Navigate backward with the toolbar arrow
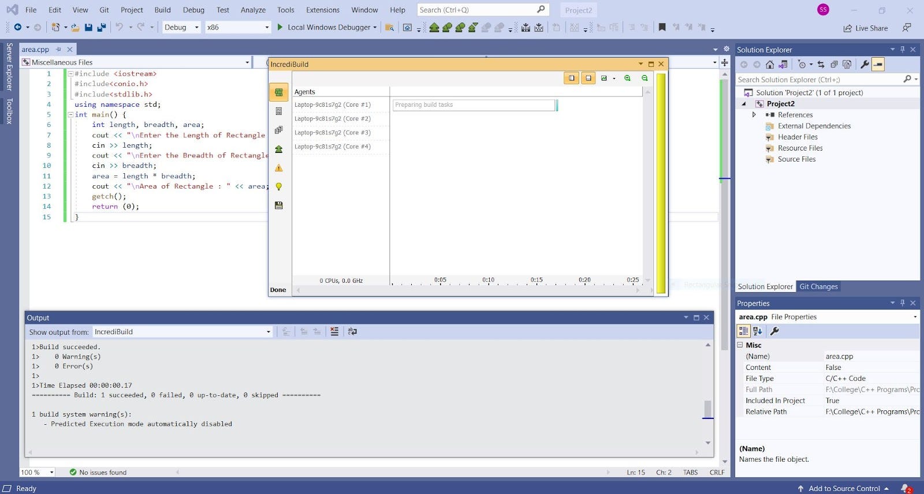924x494 pixels. [x=18, y=27]
